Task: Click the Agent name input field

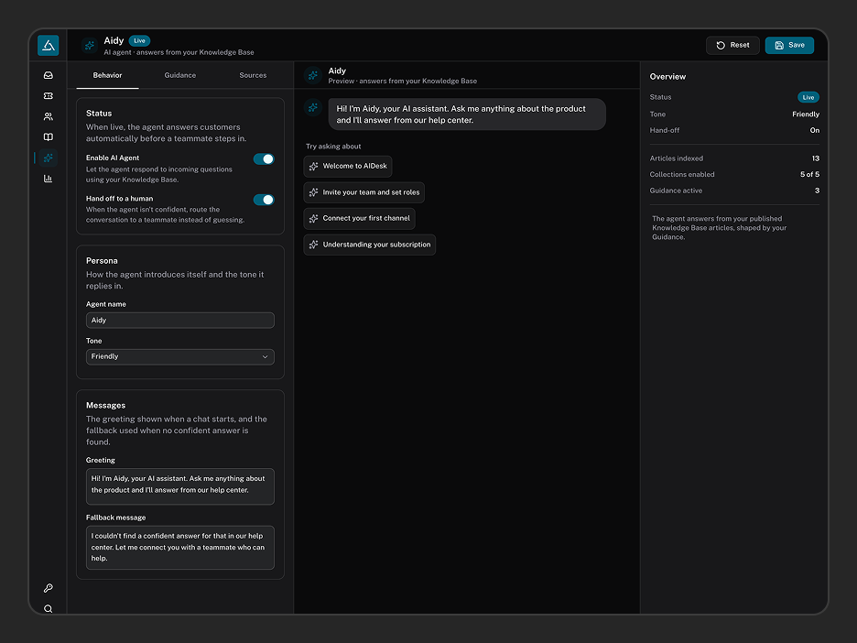Action: (179, 321)
